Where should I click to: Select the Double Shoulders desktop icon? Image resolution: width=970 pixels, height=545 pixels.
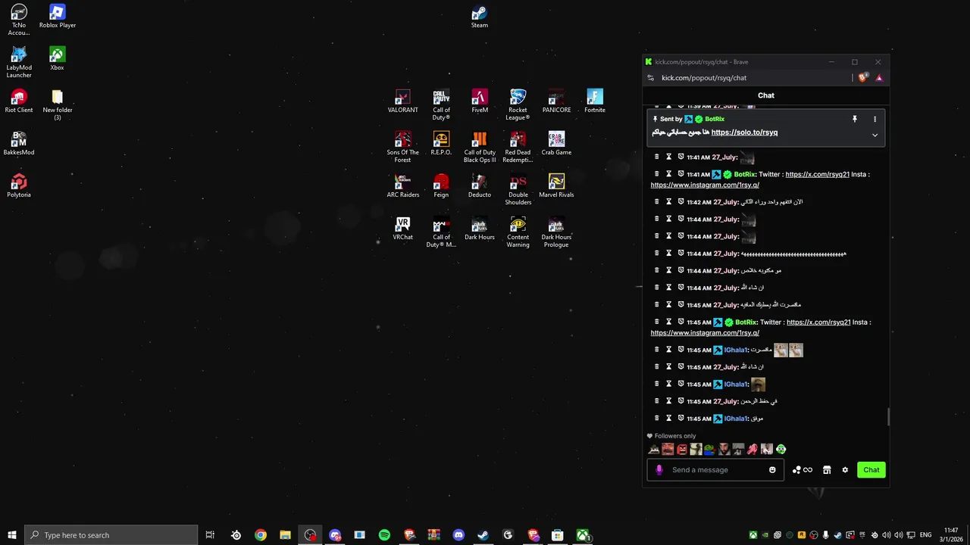point(518,190)
